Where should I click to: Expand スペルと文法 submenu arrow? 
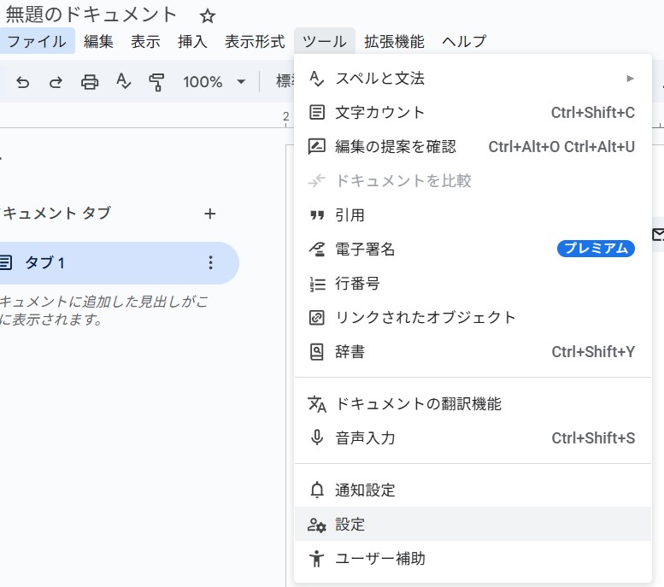pos(630,79)
